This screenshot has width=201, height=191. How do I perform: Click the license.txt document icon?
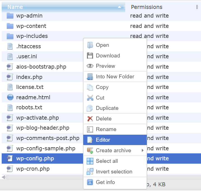(10, 87)
